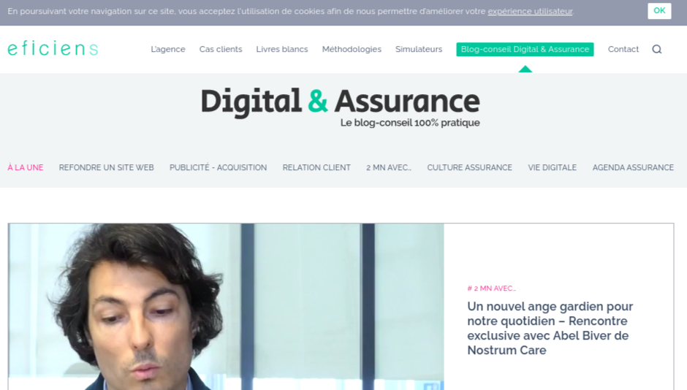Open the PUBLICITÉ - ACQUISITION category
Screen dimensions: 687x390
[219, 168]
